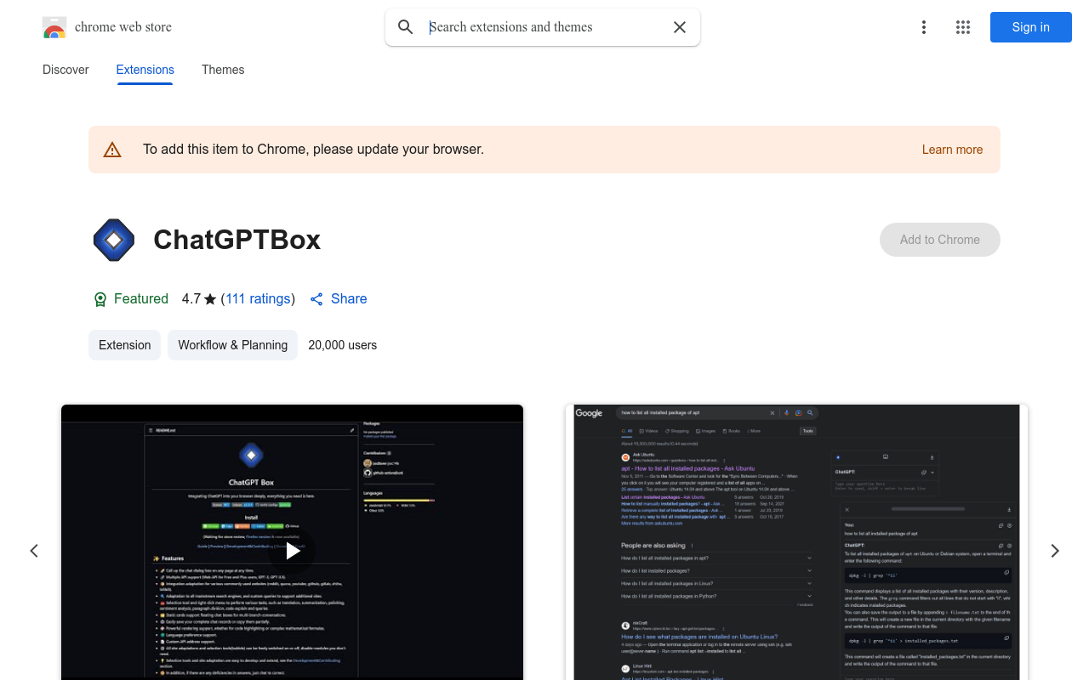Open the Google search screenshot thumbnail
Image resolution: width=1089 pixels, height=680 pixels.
[x=797, y=542]
